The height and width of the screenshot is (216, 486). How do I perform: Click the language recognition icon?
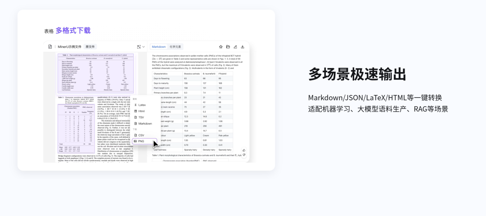[x=139, y=47]
